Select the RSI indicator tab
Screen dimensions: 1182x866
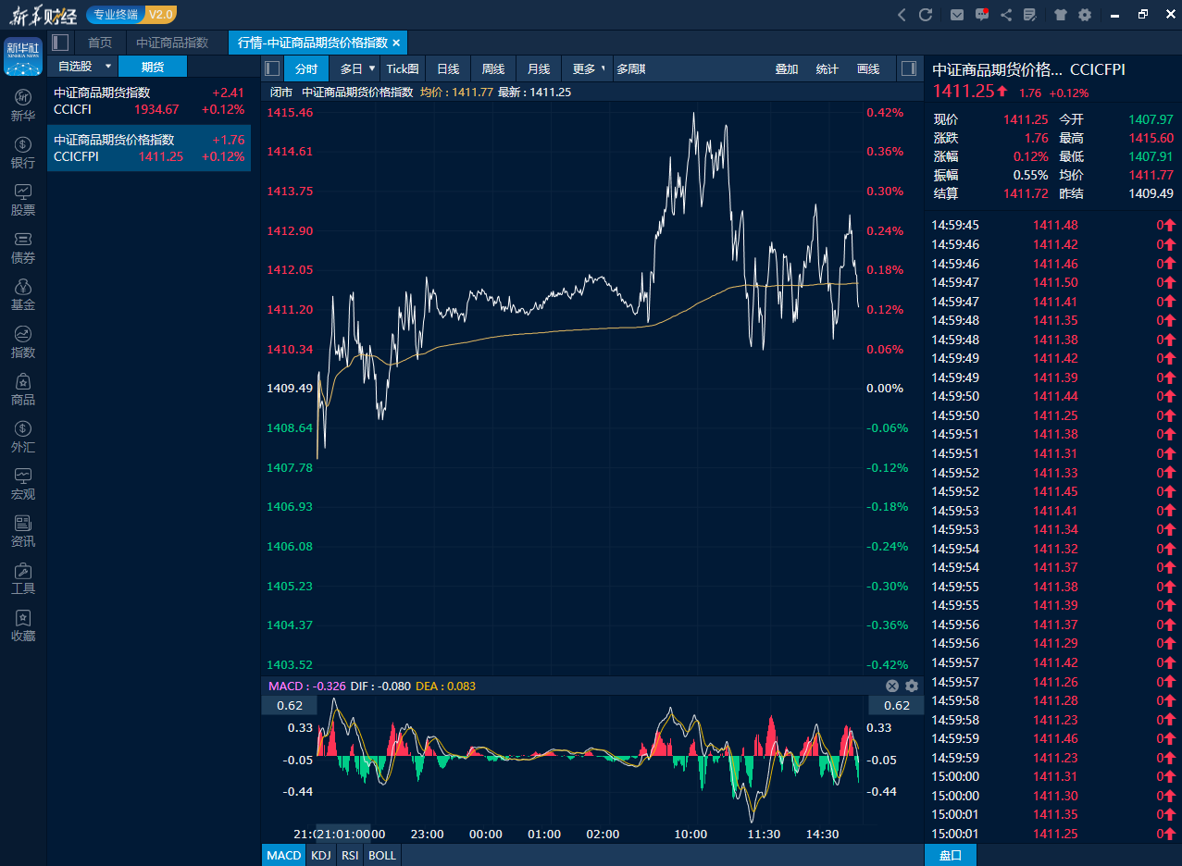[x=350, y=855]
